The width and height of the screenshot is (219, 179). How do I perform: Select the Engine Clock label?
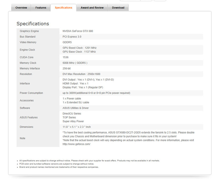point(27,50)
